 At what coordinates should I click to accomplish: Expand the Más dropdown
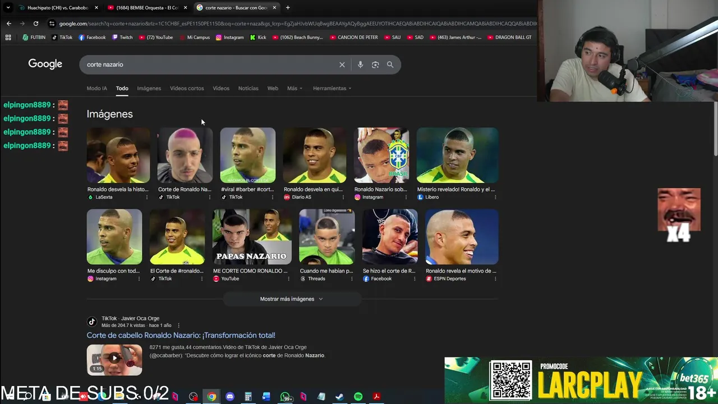294,88
